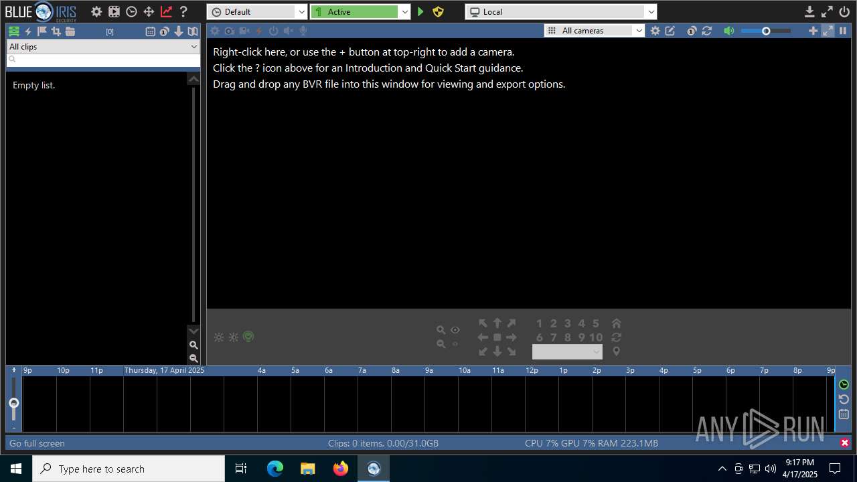Image resolution: width=857 pixels, height=482 pixels.
Task: Click the PTZ home preset icon
Action: point(617,323)
